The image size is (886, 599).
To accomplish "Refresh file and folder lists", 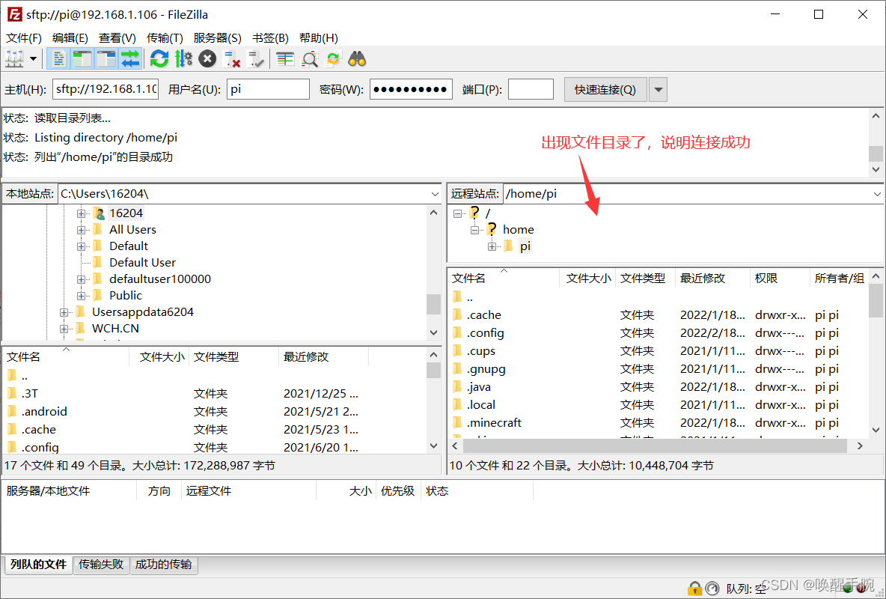I will tap(159, 59).
